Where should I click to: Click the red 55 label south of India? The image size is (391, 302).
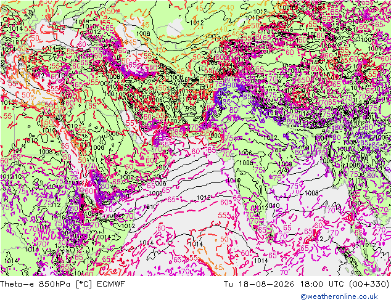[222, 215]
